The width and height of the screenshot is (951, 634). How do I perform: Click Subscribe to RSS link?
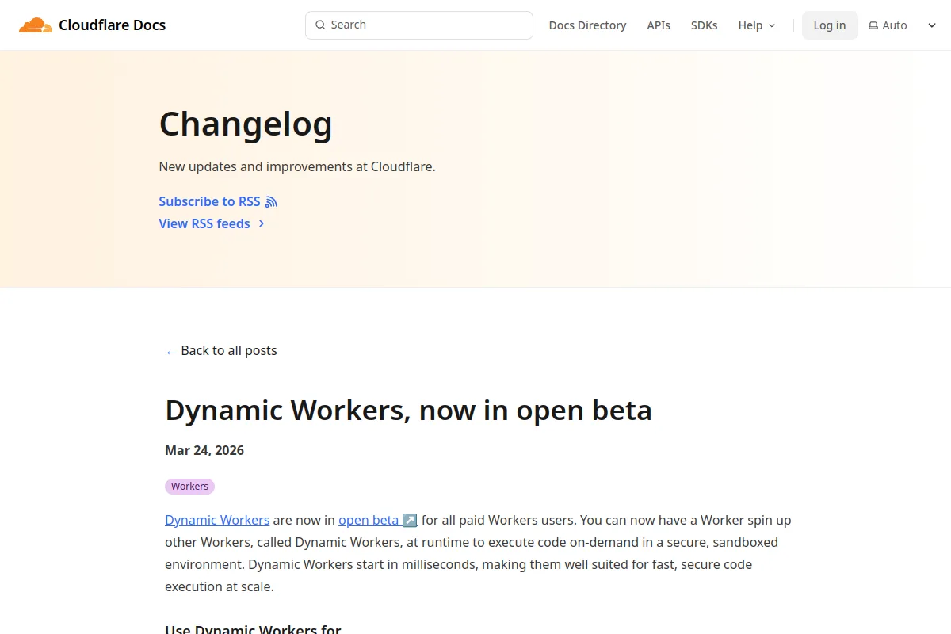[x=218, y=201]
